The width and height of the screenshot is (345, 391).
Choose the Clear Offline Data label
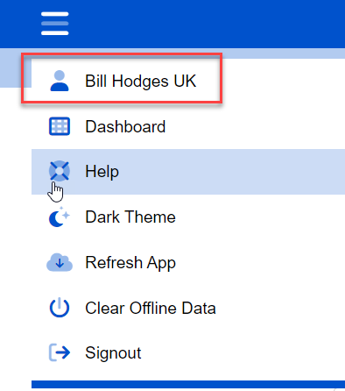(x=151, y=308)
